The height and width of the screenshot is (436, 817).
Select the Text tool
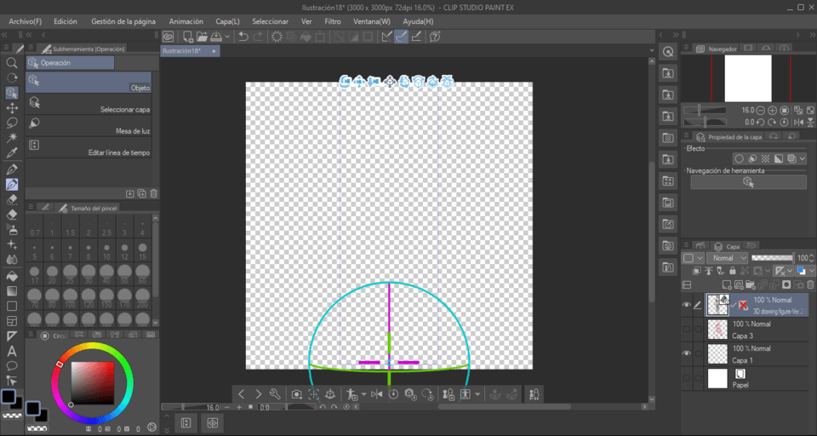[x=11, y=351]
